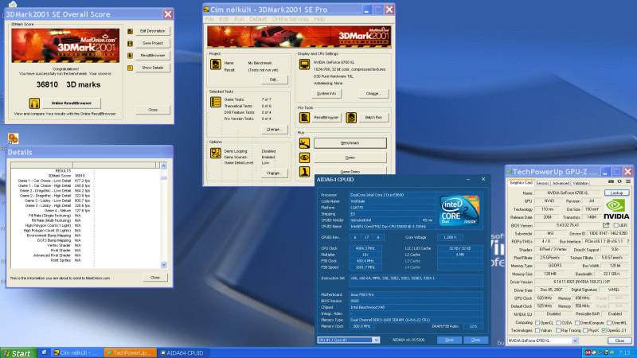Click the Start button on taskbar
The width and height of the screenshot is (637, 358).
tap(17, 353)
